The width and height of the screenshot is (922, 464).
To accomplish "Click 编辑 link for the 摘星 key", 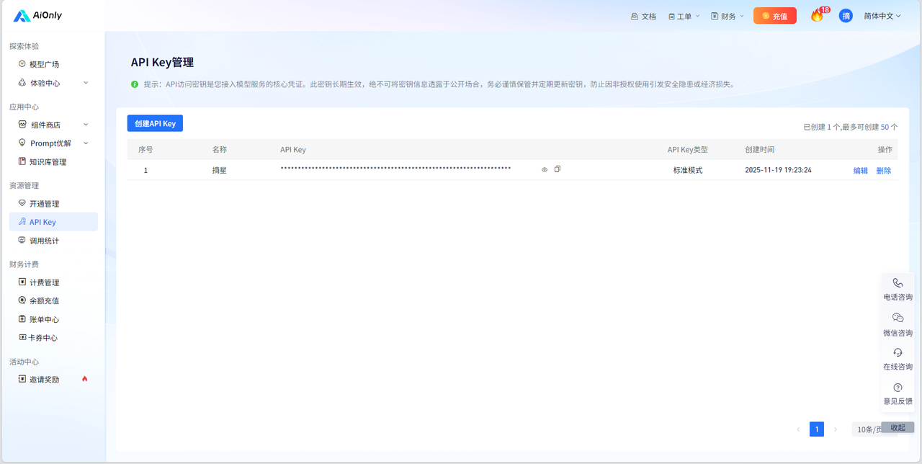I will 861,171.
